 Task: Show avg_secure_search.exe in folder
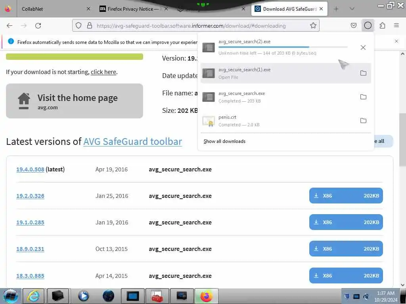[363, 97]
